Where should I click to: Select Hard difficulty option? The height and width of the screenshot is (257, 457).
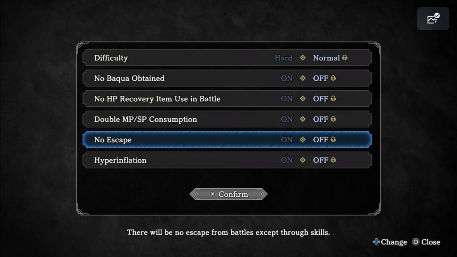point(283,58)
